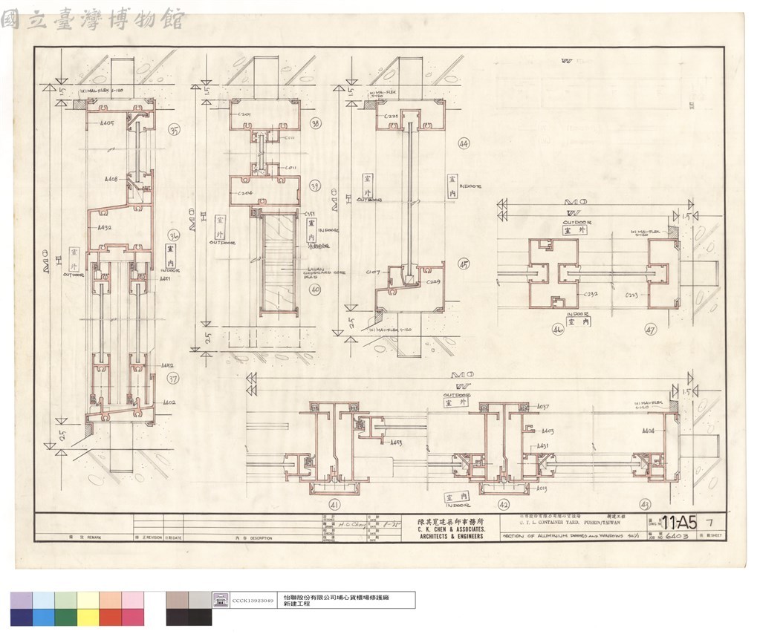Choose the red color patch

click(111, 617)
